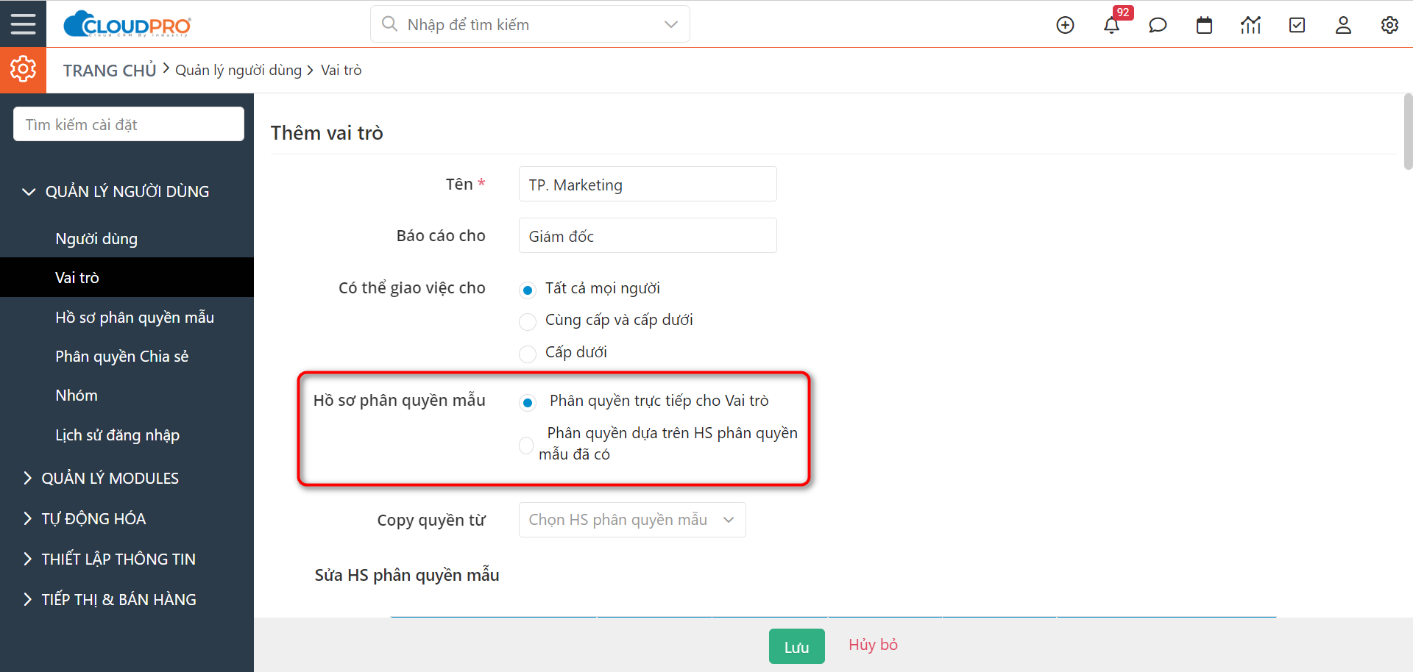Open the user profile icon
1413x672 pixels.
1343,25
